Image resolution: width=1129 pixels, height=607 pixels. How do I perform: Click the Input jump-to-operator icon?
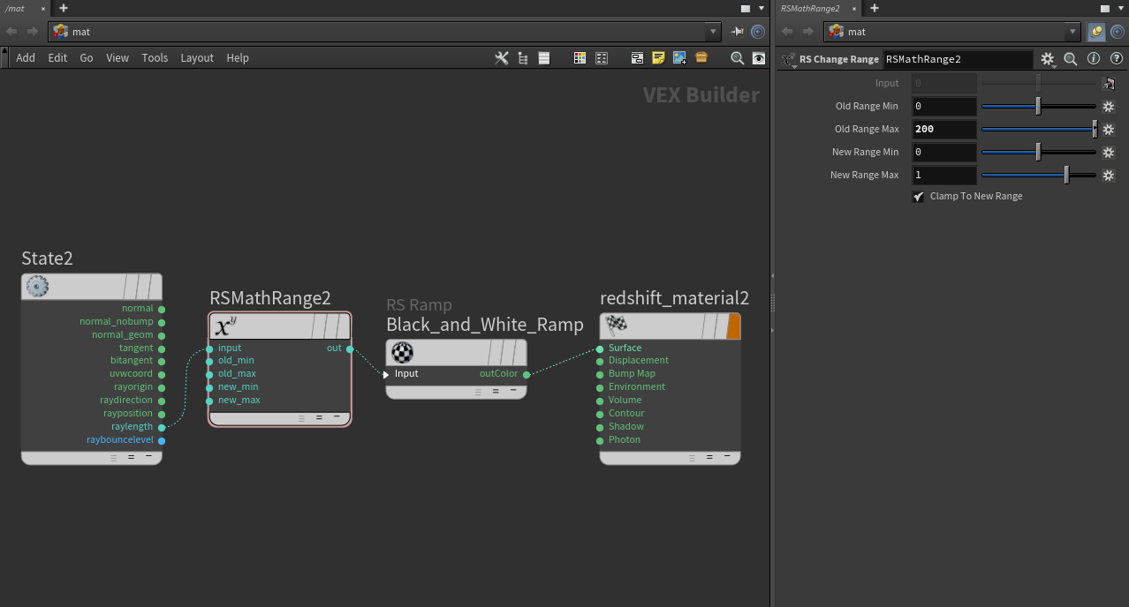tap(1109, 84)
